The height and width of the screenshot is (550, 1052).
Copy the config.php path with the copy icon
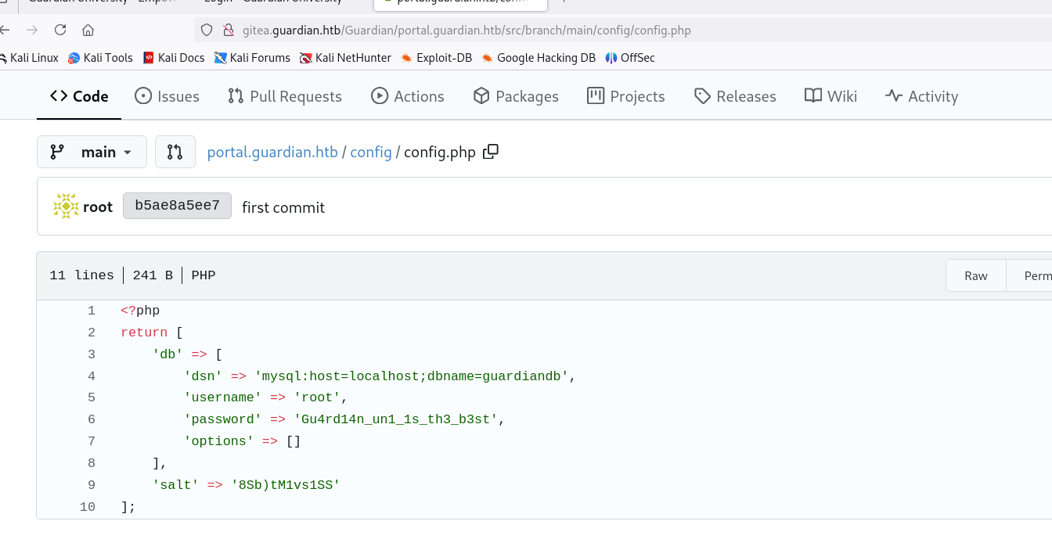pos(491,152)
